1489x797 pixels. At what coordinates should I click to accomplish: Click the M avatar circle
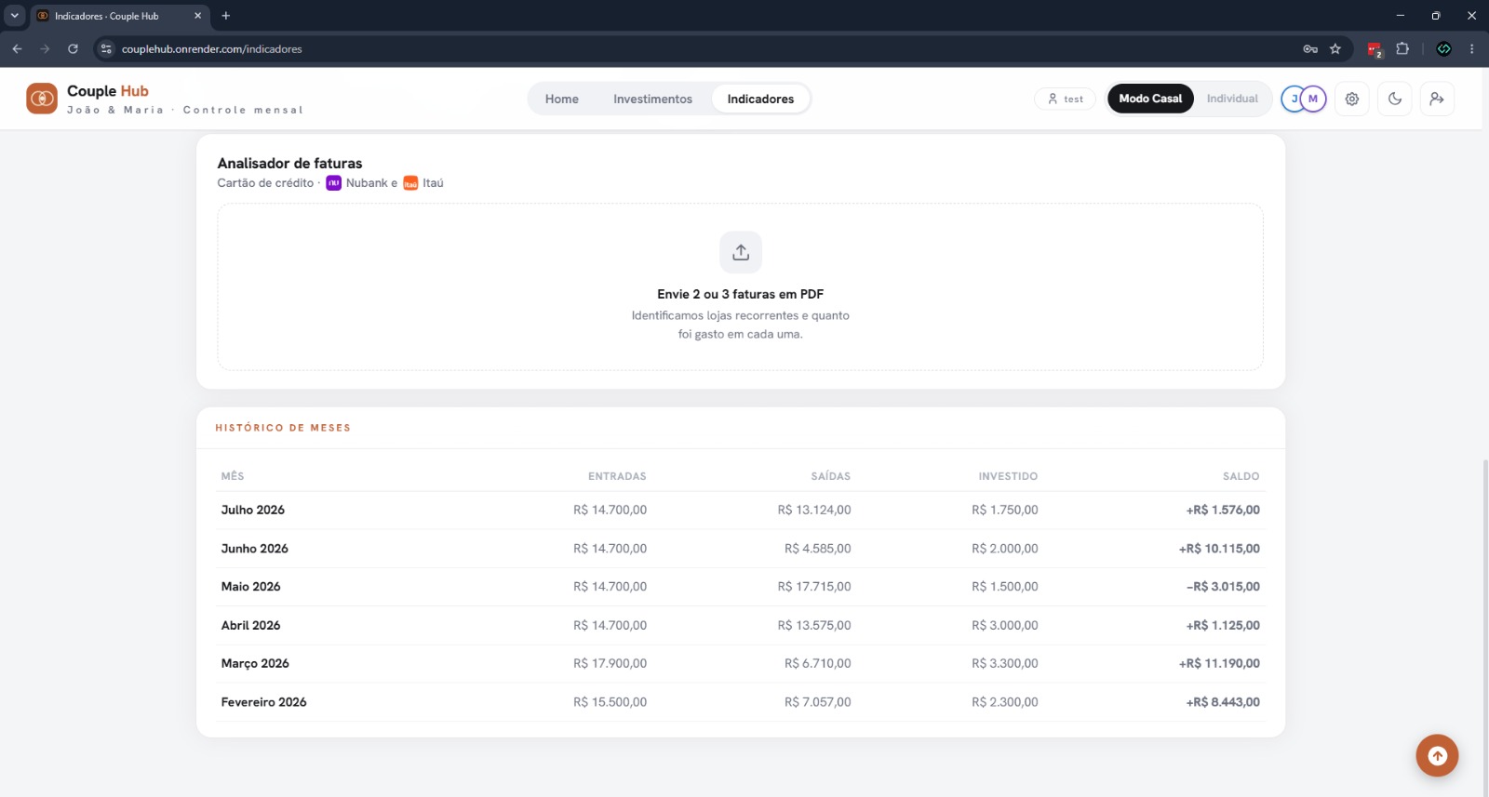(x=1314, y=99)
